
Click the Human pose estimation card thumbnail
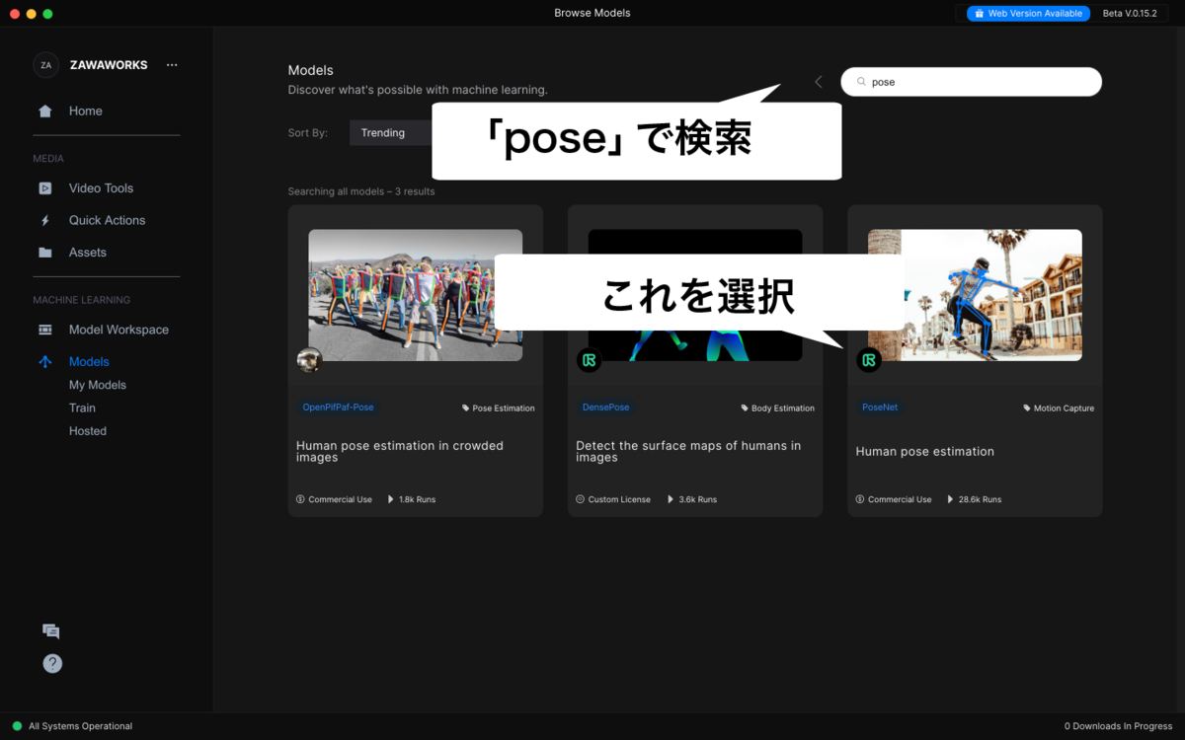coord(975,294)
